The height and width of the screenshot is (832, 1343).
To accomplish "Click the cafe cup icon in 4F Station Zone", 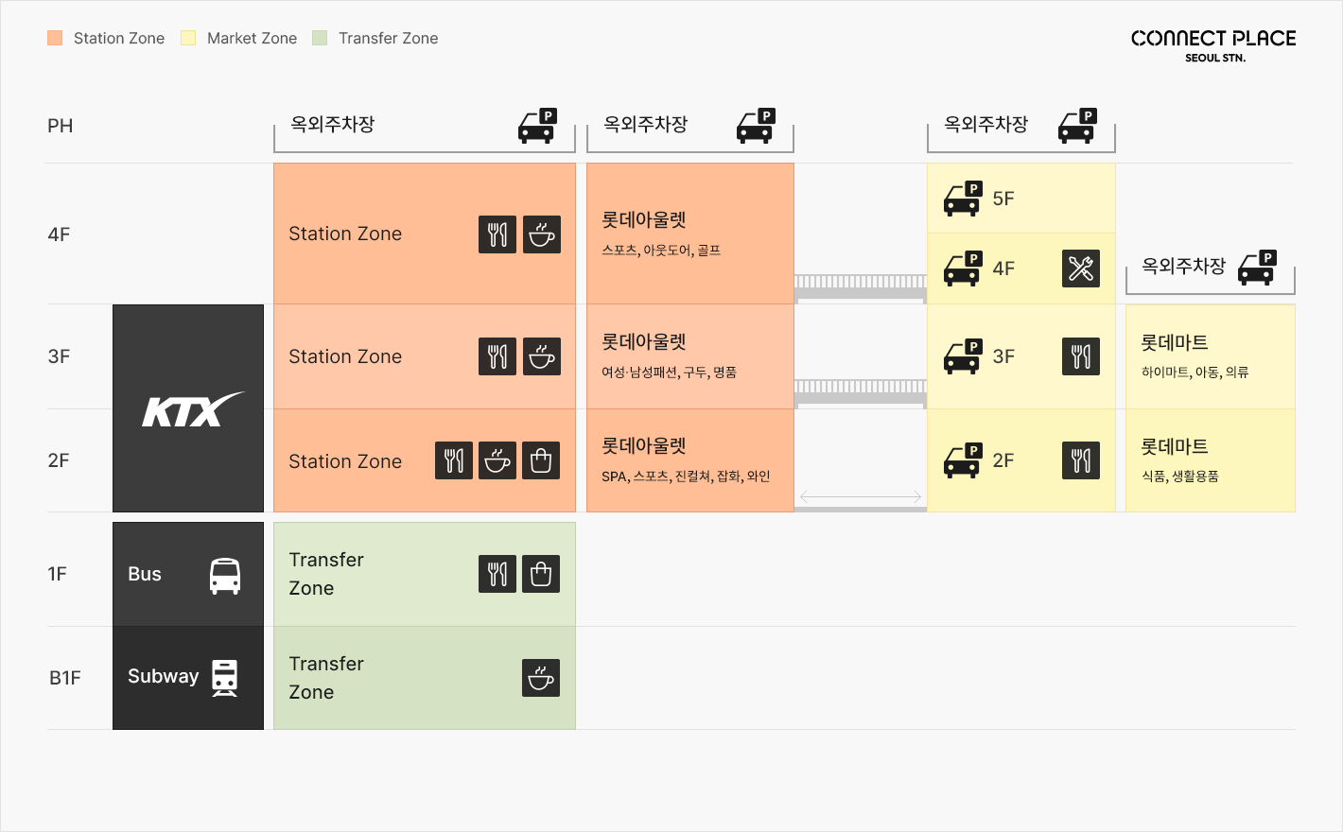I will (x=542, y=234).
